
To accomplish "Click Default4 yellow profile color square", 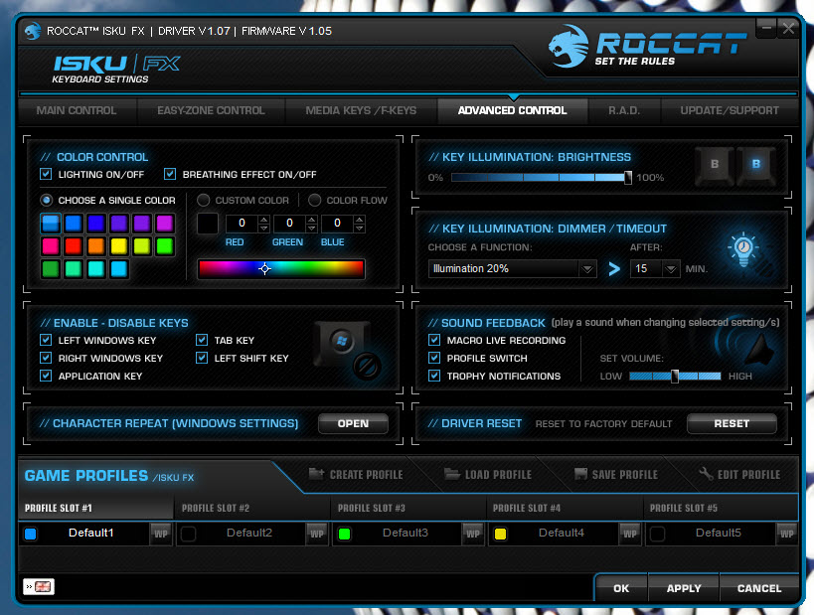I will (x=501, y=534).
